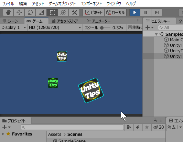The width and height of the screenshot is (183, 142).
Task: Open the ヘルプ menu
Action: [x=131, y=4]
